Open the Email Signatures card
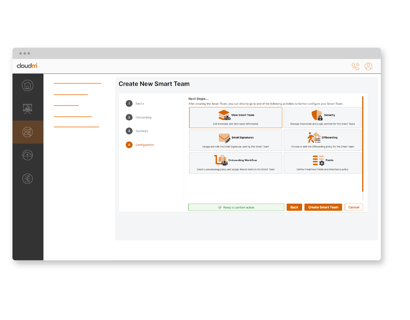 coord(236,140)
